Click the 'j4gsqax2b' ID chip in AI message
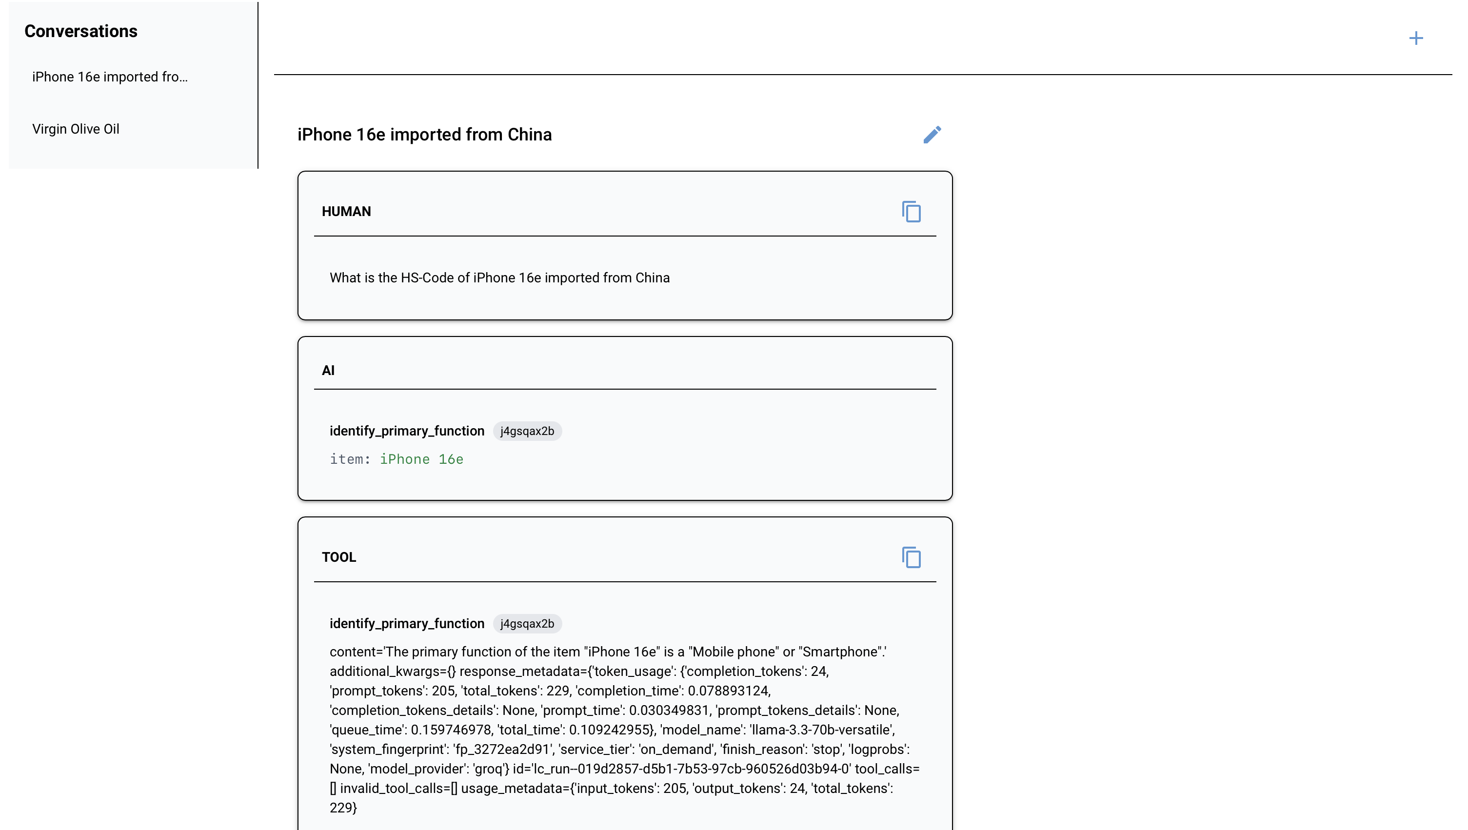Screen dimensions: 1468x830 point(527,431)
